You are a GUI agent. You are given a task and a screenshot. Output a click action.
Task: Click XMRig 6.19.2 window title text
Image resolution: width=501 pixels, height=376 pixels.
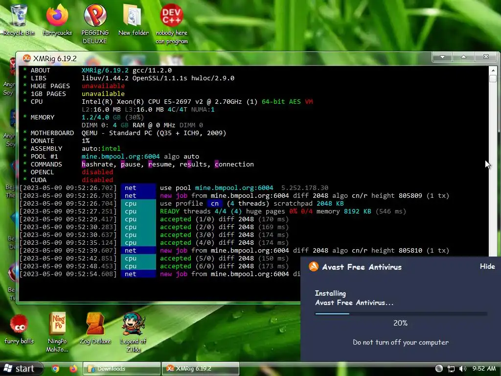[x=55, y=59]
